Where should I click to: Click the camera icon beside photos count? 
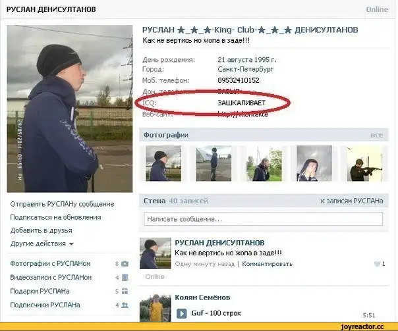point(125,264)
